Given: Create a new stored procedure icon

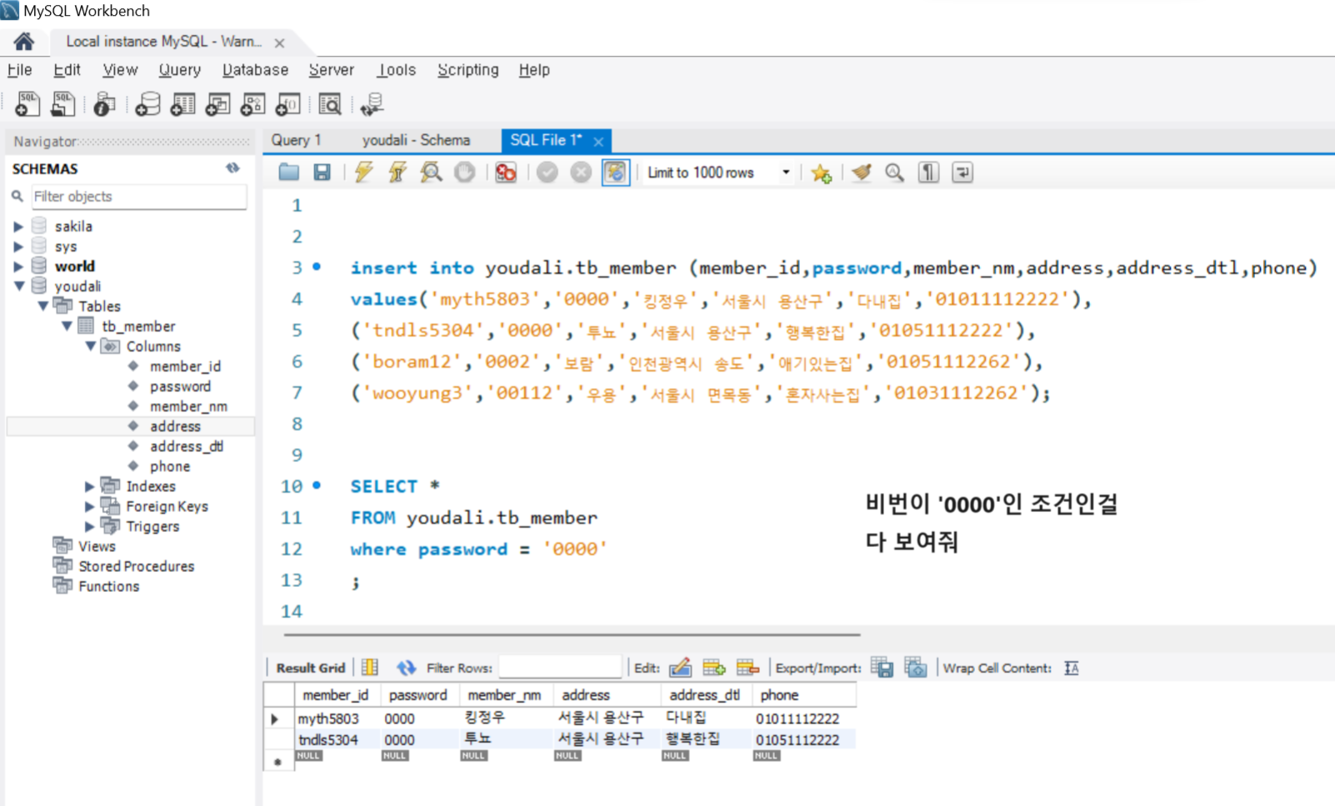Looking at the screenshot, I should pos(252,104).
